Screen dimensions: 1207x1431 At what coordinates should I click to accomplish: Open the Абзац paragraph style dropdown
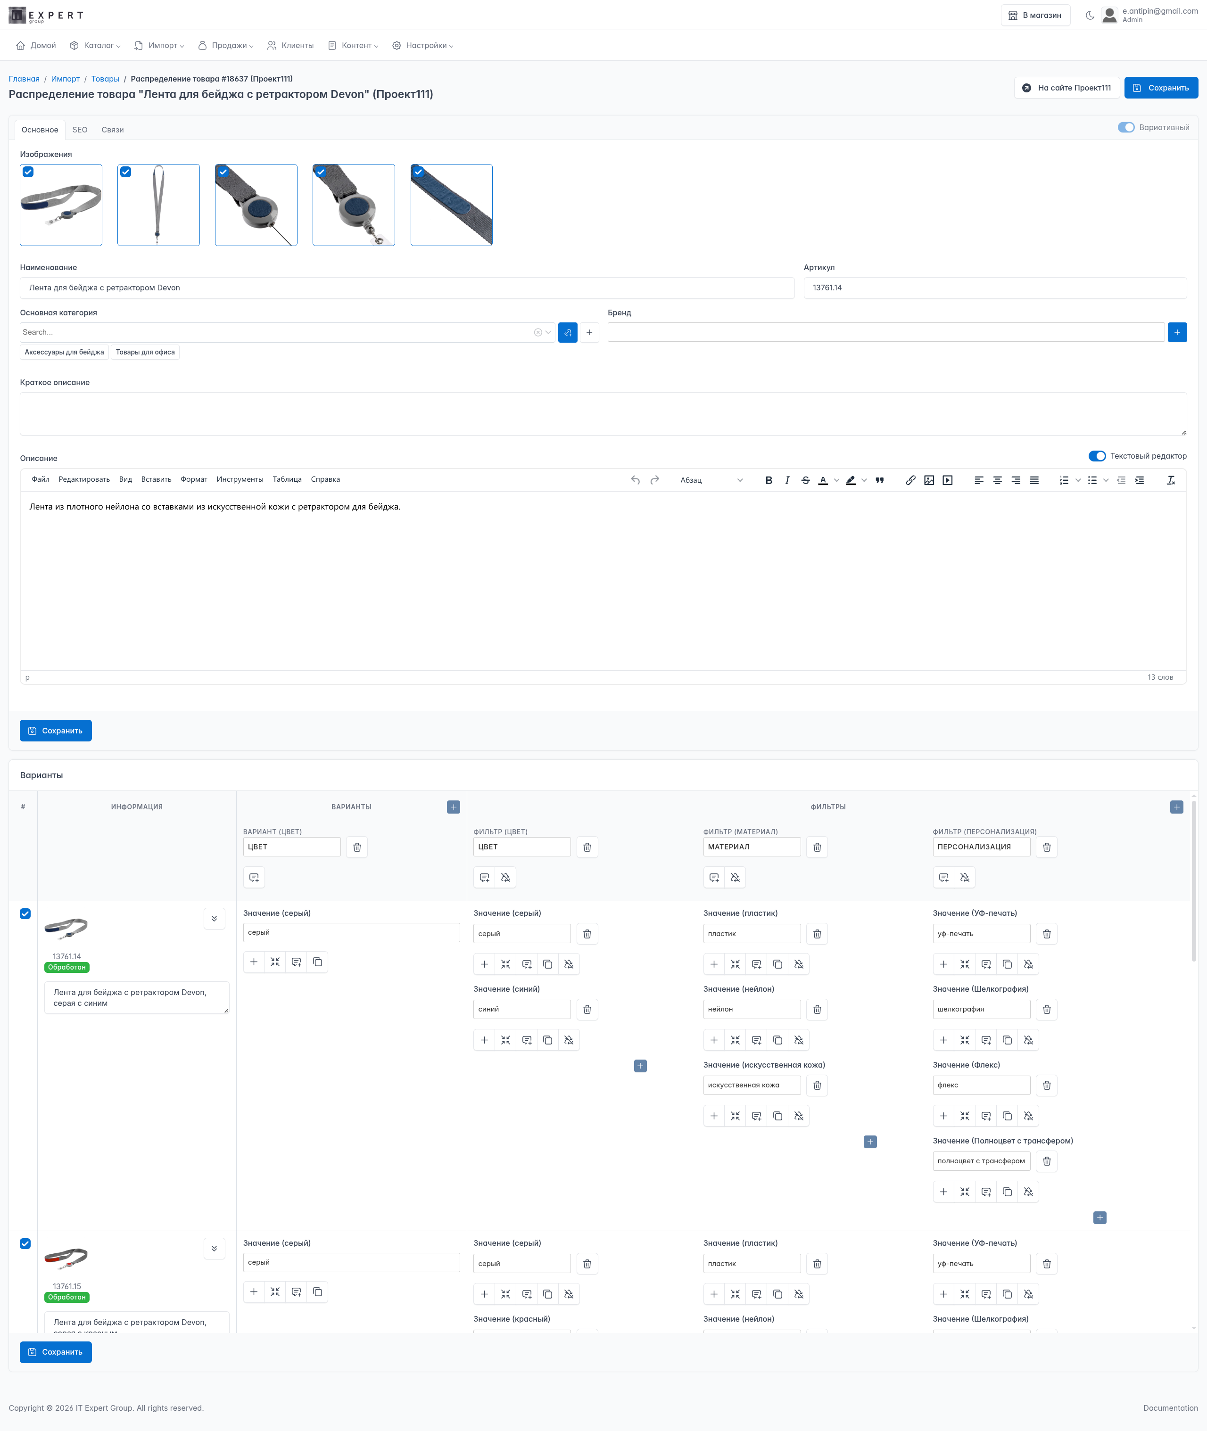[x=711, y=480]
